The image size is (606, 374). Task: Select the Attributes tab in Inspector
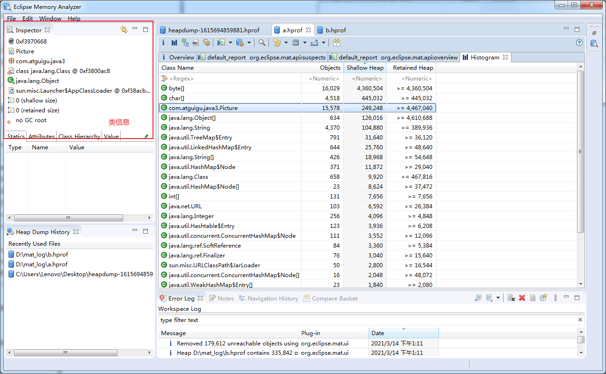(x=42, y=137)
